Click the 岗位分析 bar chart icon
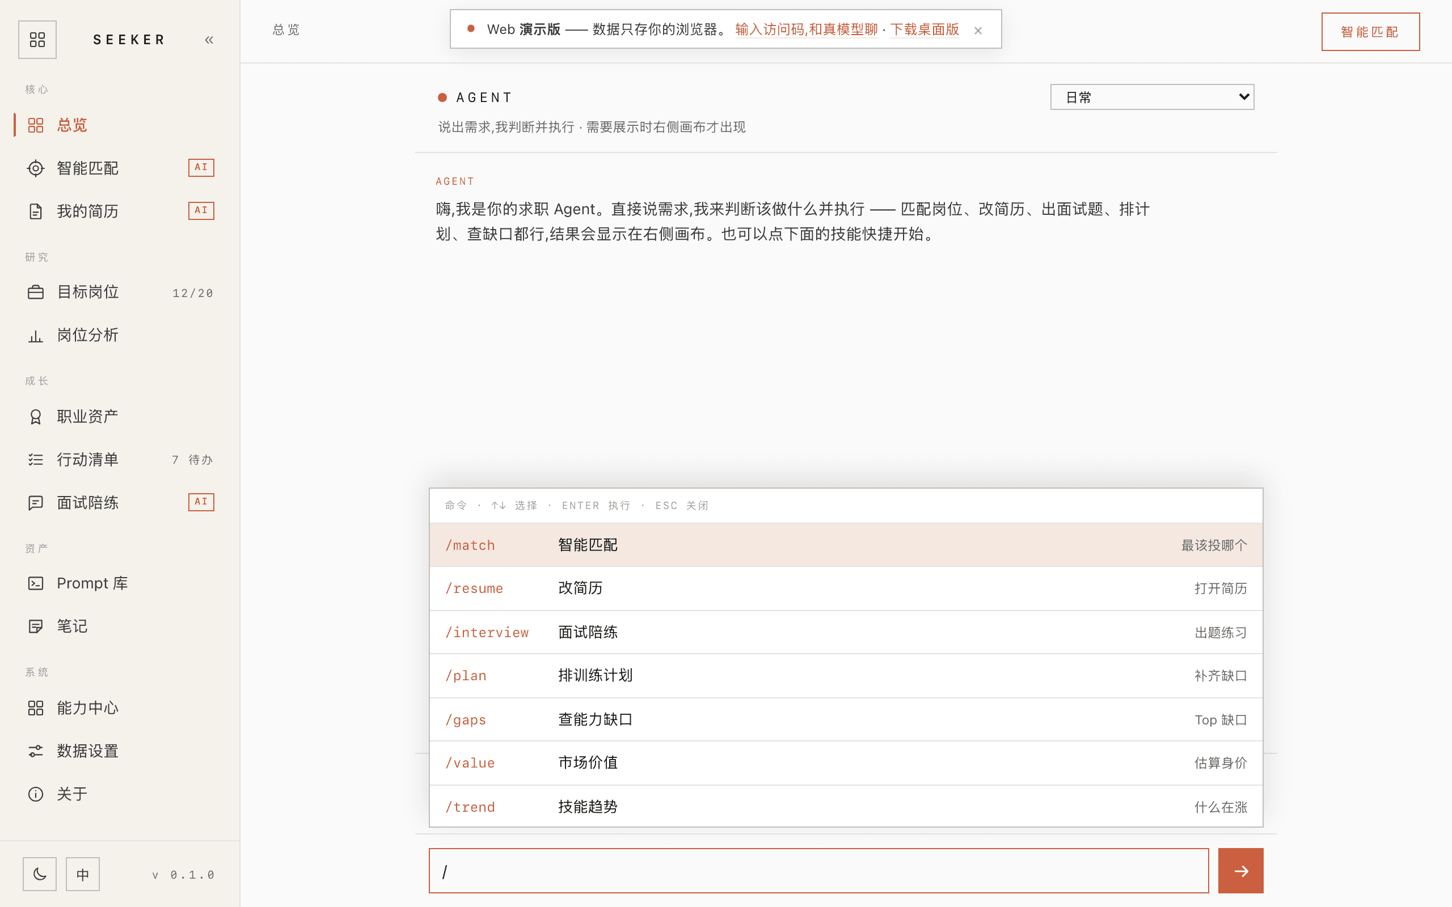Viewport: 1452px width, 907px height. tap(35, 336)
